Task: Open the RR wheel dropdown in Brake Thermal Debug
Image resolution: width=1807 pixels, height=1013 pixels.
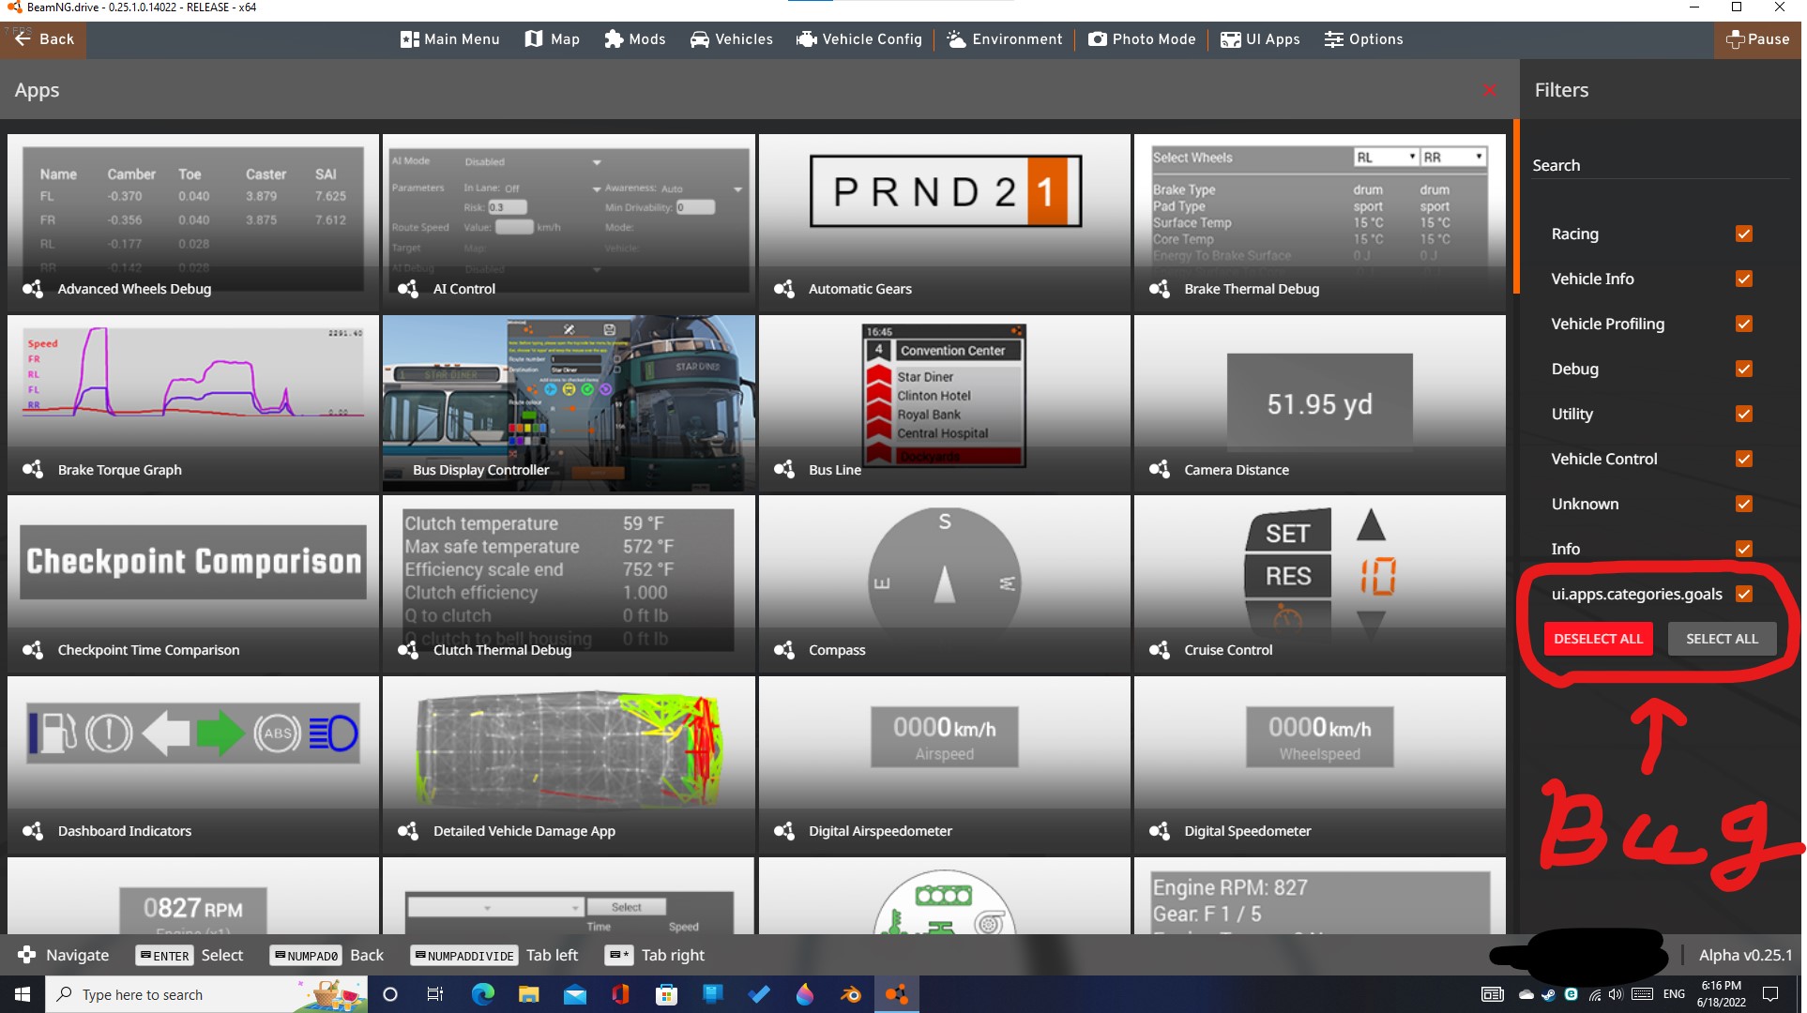Action: pyautogui.click(x=1453, y=158)
